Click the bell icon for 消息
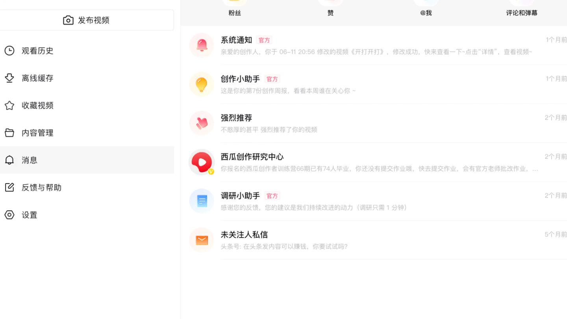 coord(9,160)
